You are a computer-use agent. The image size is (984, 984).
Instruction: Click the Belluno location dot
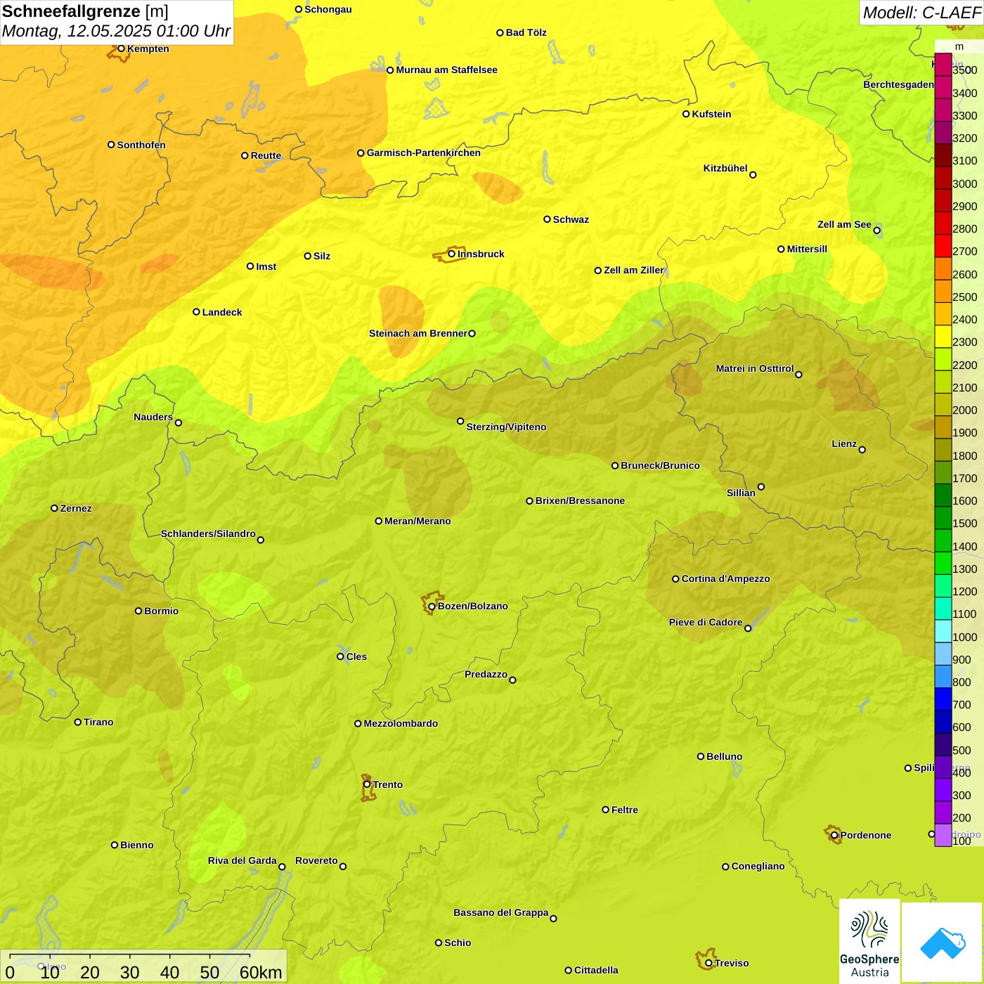tap(700, 756)
